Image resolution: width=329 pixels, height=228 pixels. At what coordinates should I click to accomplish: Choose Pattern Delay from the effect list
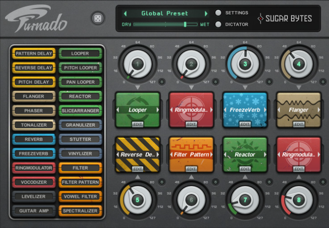pyautogui.click(x=34, y=53)
